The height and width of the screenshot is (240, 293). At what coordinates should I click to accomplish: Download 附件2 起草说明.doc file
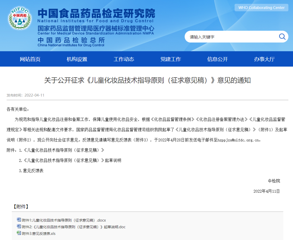[x=74, y=227]
